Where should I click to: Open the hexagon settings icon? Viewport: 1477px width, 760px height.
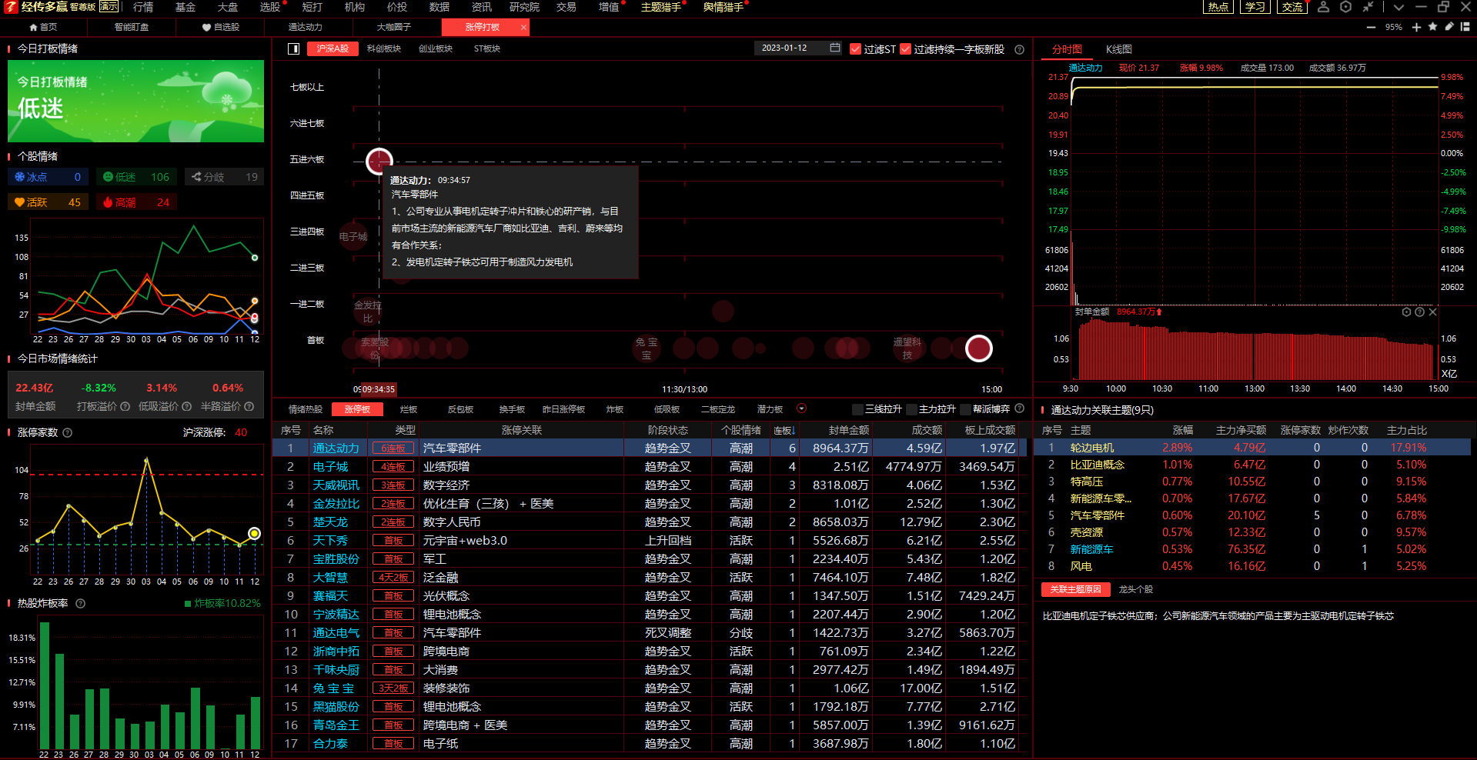click(1345, 7)
